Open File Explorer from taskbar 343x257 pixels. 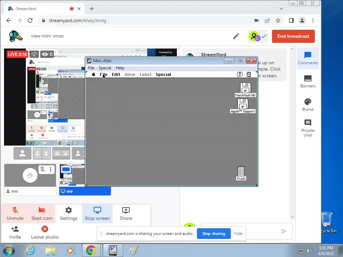pyautogui.click(x=51, y=250)
